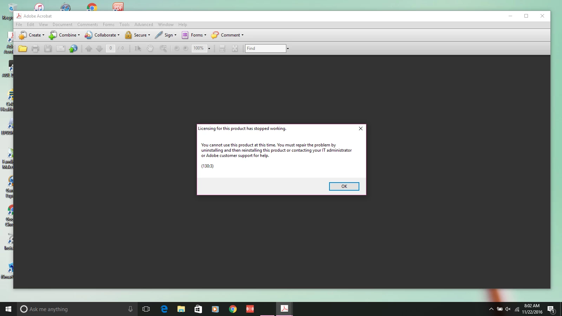The height and width of the screenshot is (316, 562).
Task: Choose the Hand pan tool
Action: [x=150, y=48]
